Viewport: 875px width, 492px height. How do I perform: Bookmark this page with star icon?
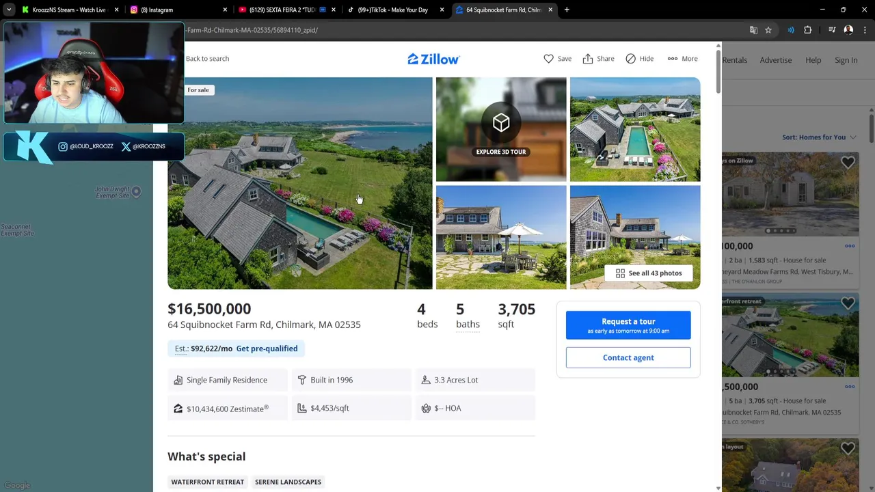pyautogui.click(x=768, y=30)
